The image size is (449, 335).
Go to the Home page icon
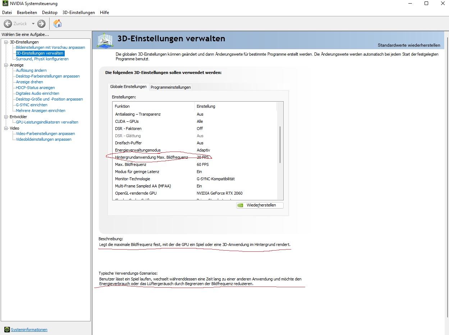(x=58, y=24)
